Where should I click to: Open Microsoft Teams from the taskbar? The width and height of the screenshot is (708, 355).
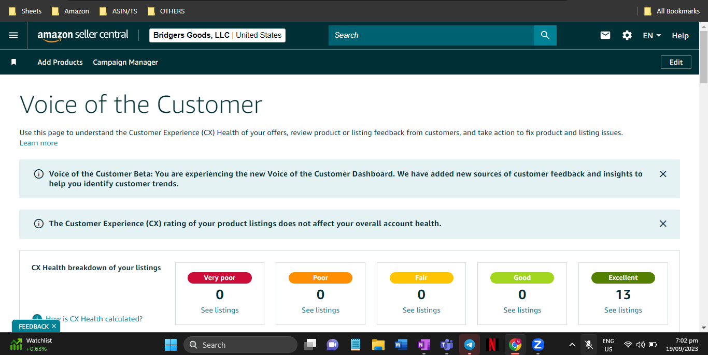click(446, 345)
